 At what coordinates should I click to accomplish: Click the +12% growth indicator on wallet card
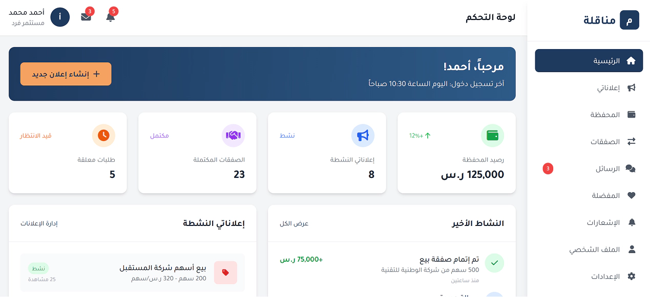[420, 135]
